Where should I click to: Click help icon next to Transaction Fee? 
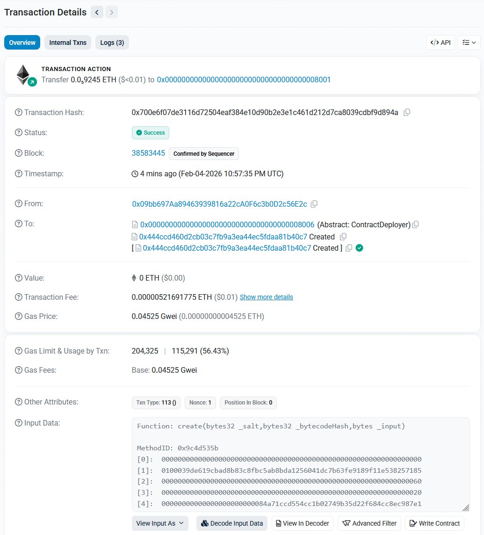click(18, 297)
